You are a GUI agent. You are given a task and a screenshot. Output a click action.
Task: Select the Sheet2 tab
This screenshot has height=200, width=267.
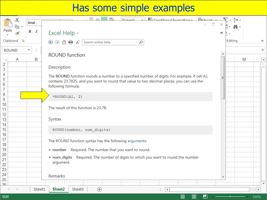(59, 189)
